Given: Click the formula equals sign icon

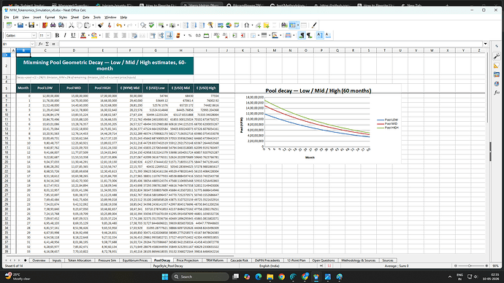Looking at the screenshot, I should pos(53,44).
